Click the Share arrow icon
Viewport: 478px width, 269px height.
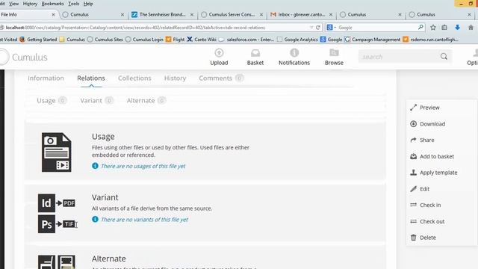pyautogui.click(x=413, y=140)
